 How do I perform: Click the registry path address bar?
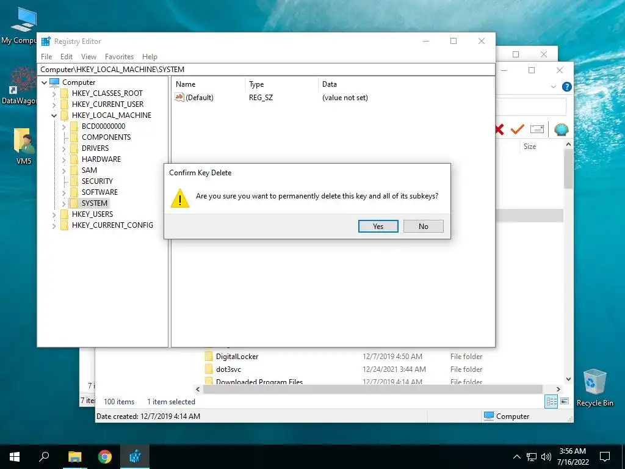pos(266,70)
